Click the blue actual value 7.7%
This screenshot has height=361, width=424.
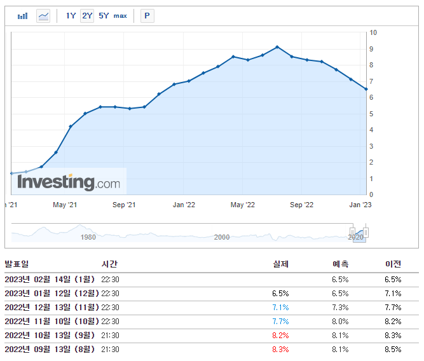281,322
